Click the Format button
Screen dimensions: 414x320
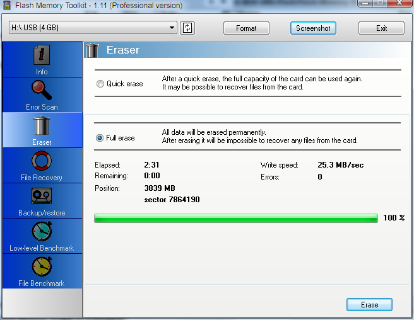[x=246, y=28]
